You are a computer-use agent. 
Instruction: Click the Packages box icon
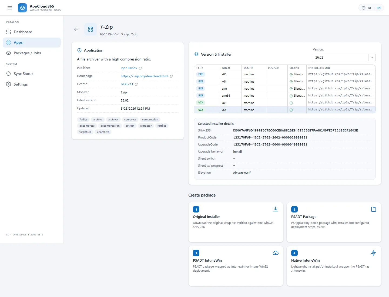(x=9, y=53)
